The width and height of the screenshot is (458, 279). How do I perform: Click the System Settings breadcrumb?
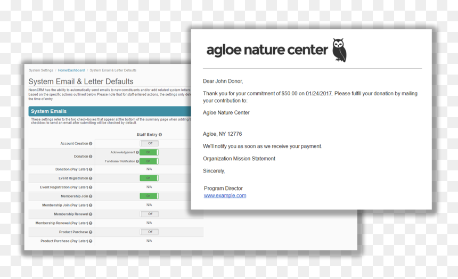(41, 70)
